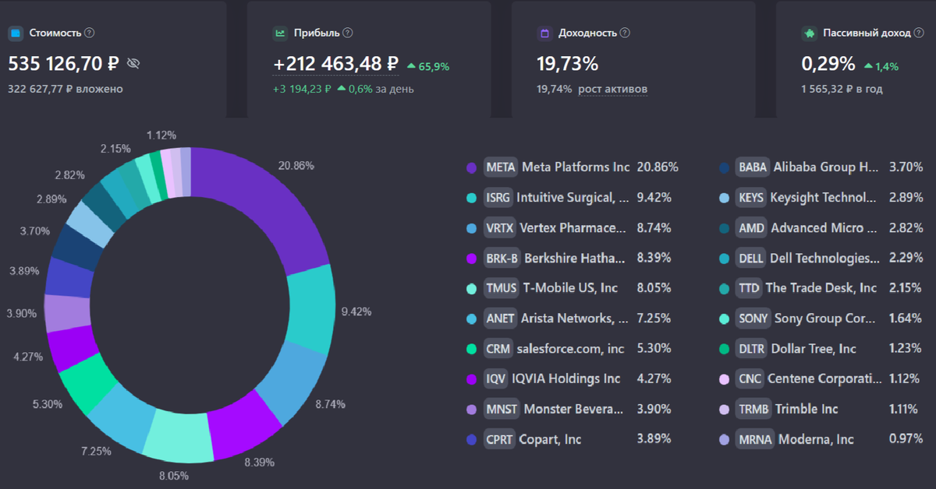Click the 1 565,32 ₽ в год text
This screenshot has height=489, width=936.
842,89
